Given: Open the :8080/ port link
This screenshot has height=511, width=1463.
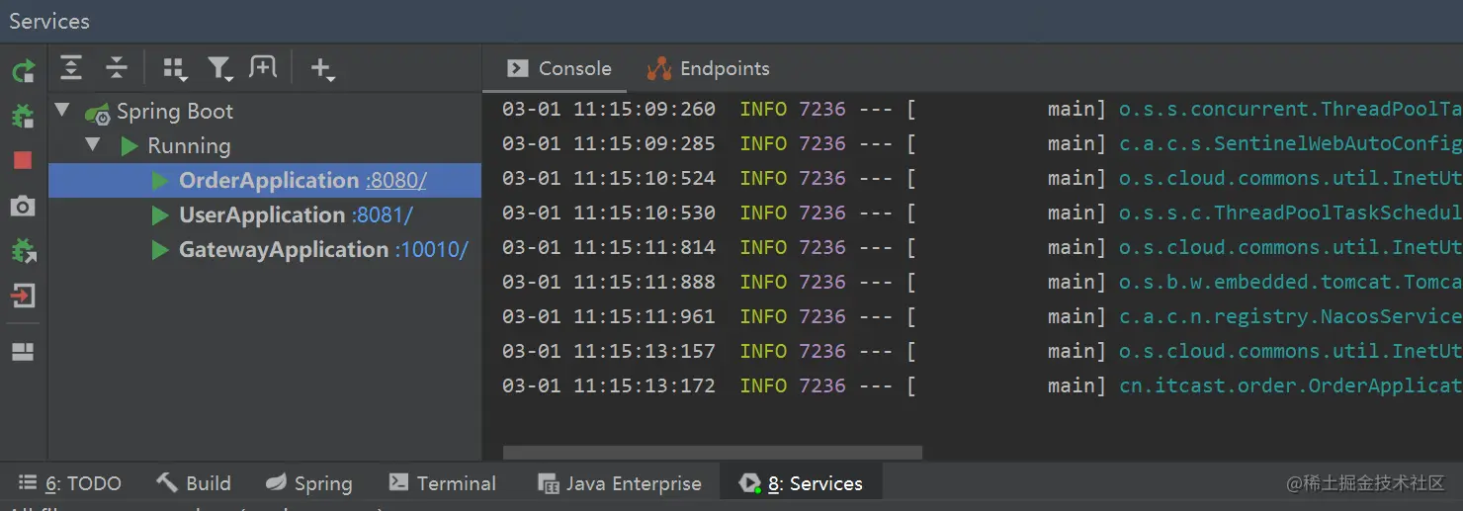Looking at the screenshot, I should click(396, 181).
